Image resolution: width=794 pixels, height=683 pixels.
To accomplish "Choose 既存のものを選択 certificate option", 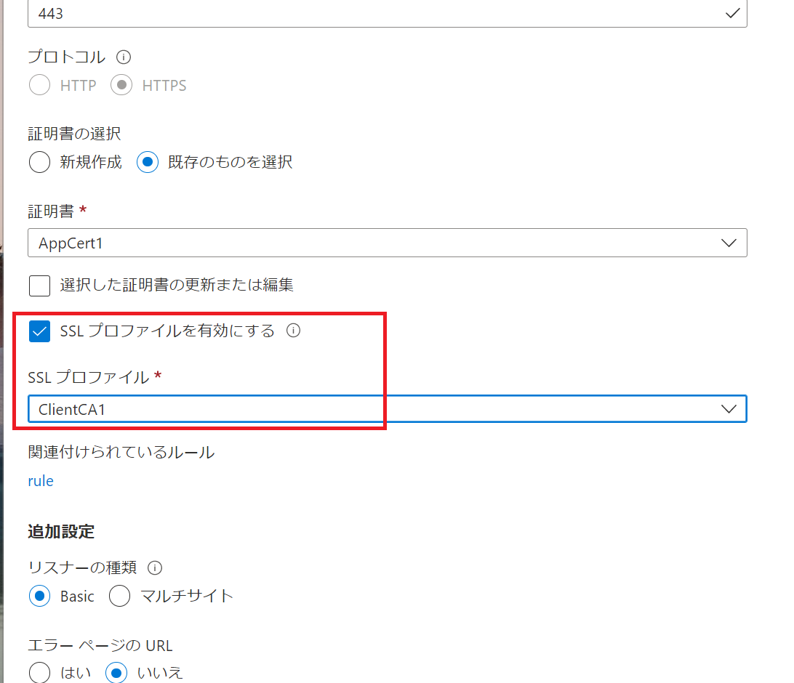I will (148, 162).
